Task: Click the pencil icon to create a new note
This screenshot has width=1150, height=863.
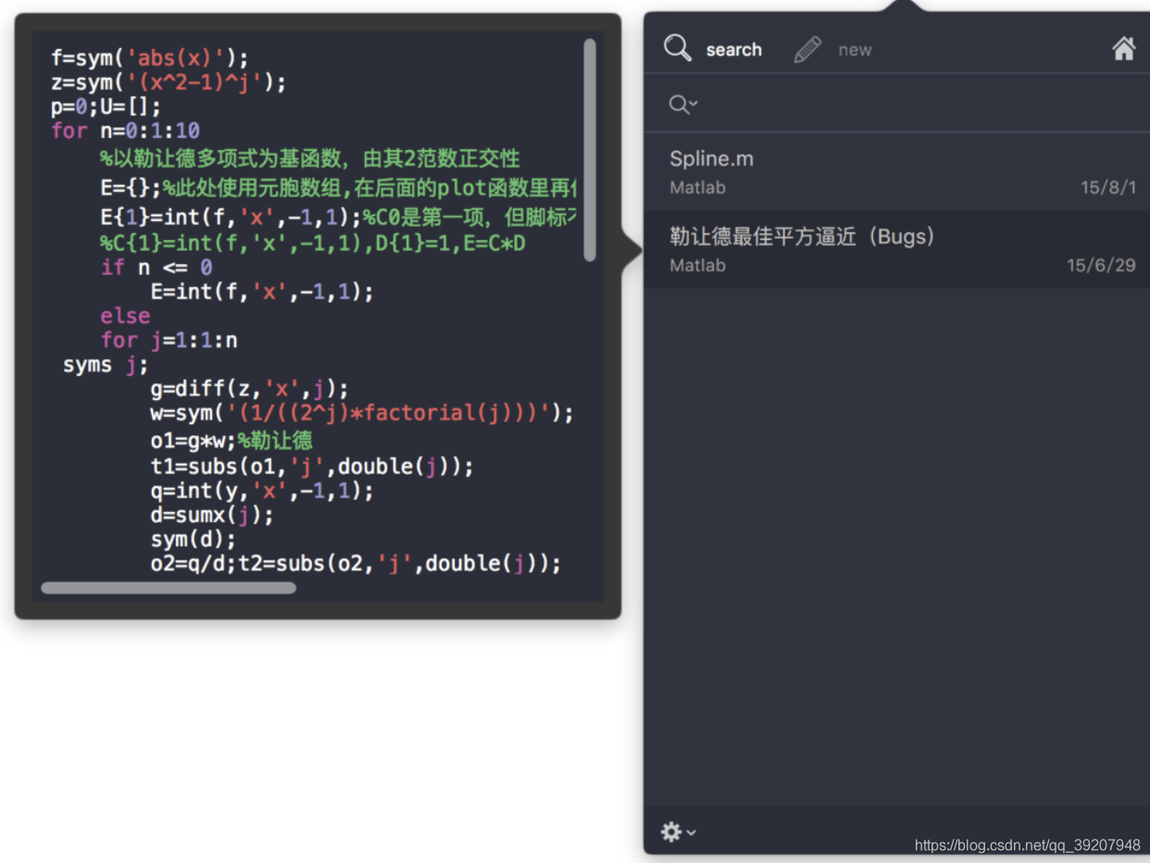Action: [806, 47]
